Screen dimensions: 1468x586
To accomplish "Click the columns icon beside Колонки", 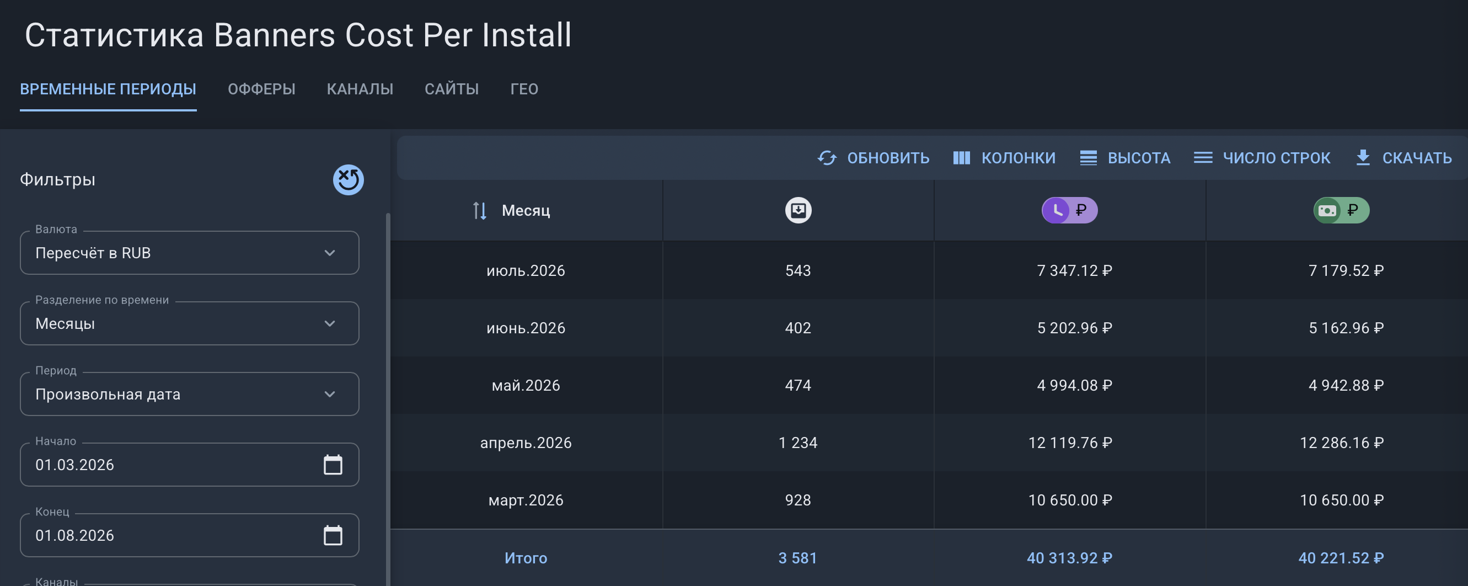I will [x=961, y=158].
